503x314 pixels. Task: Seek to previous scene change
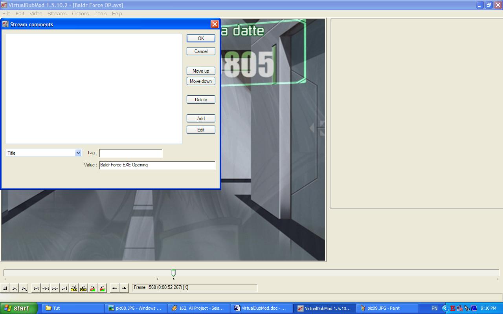point(93,288)
